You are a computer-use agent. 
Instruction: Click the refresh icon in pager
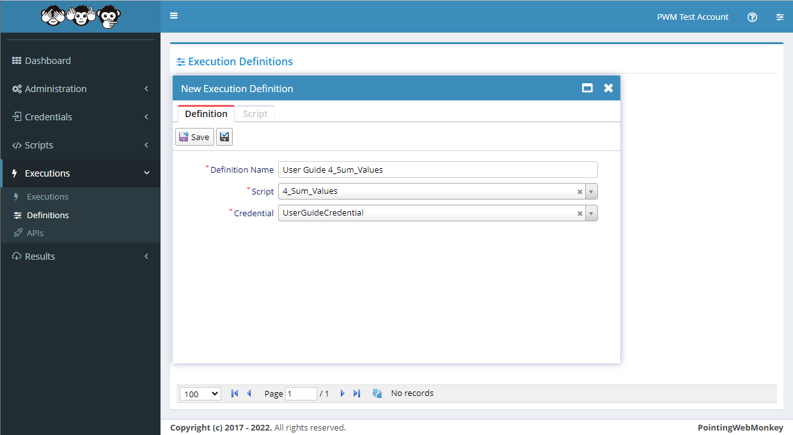pyautogui.click(x=377, y=393)
